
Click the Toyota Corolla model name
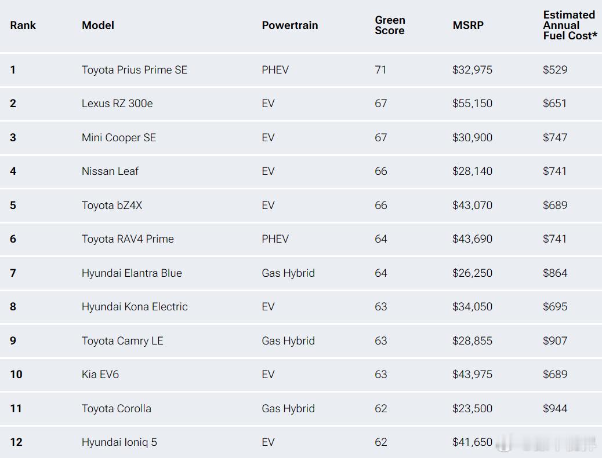(117, 409)
